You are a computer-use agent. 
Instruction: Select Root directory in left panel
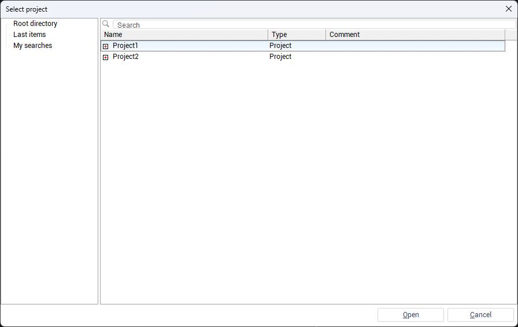35,24
